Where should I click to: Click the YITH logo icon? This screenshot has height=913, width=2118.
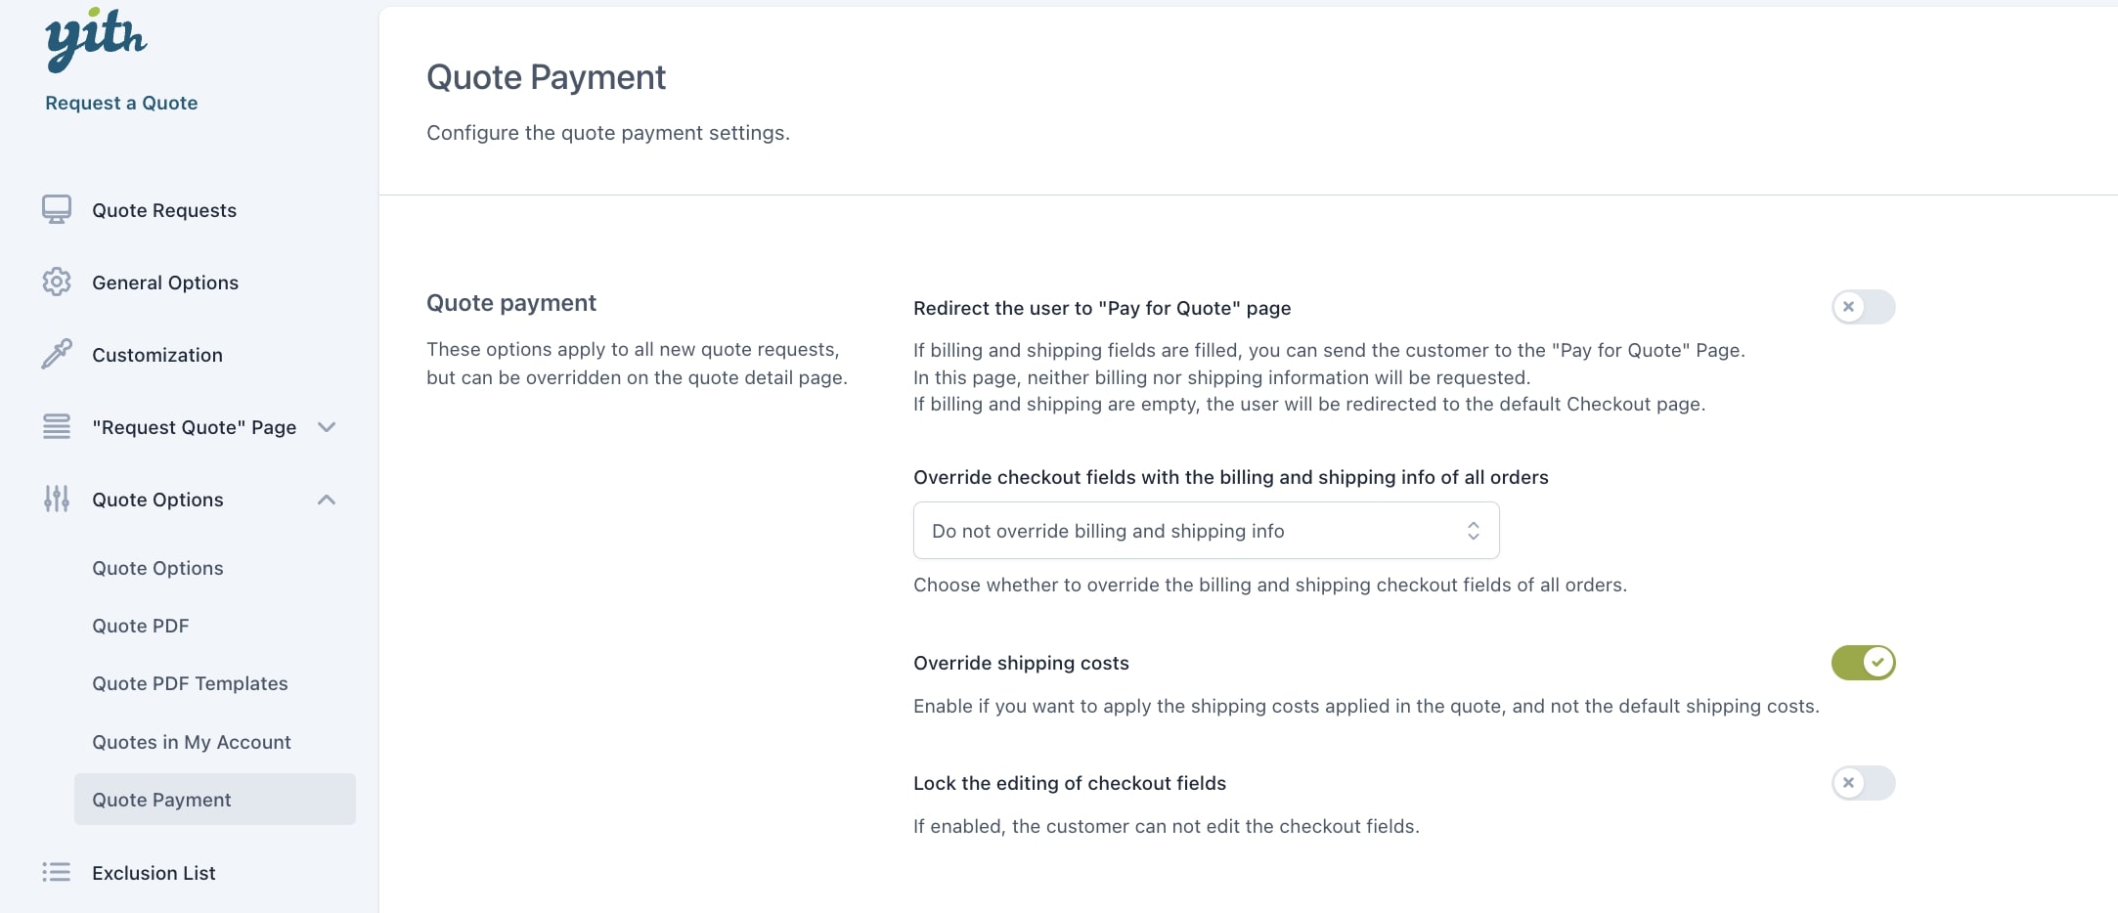click(x=96, y=40)
